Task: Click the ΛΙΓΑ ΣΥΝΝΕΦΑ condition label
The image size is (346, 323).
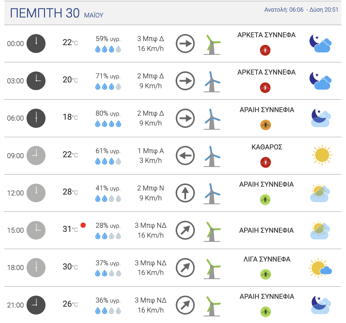Action: pyautogui.click(x=267, y=259)
